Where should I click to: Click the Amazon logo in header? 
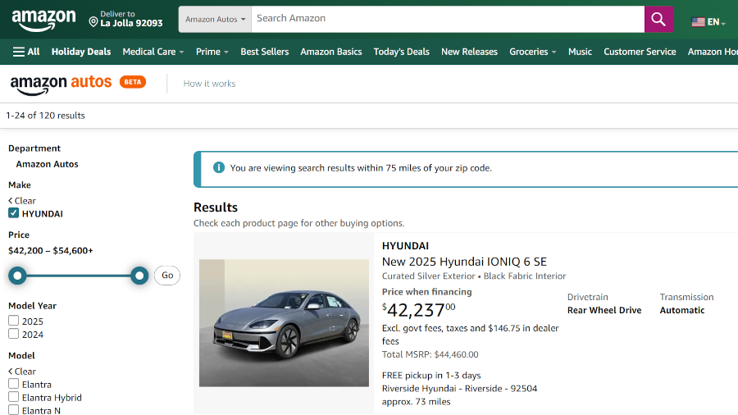pos(43,20)
